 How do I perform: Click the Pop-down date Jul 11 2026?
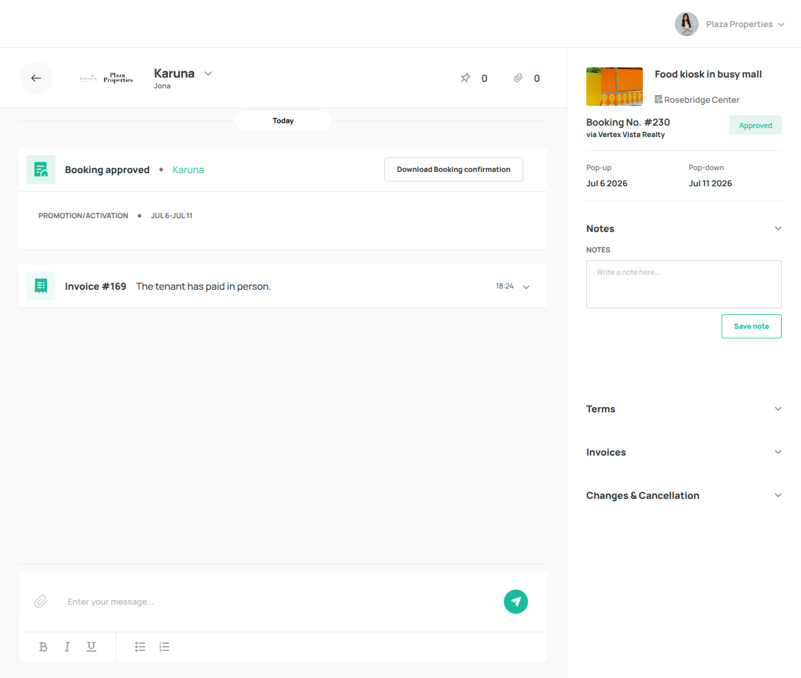point(710,183)
